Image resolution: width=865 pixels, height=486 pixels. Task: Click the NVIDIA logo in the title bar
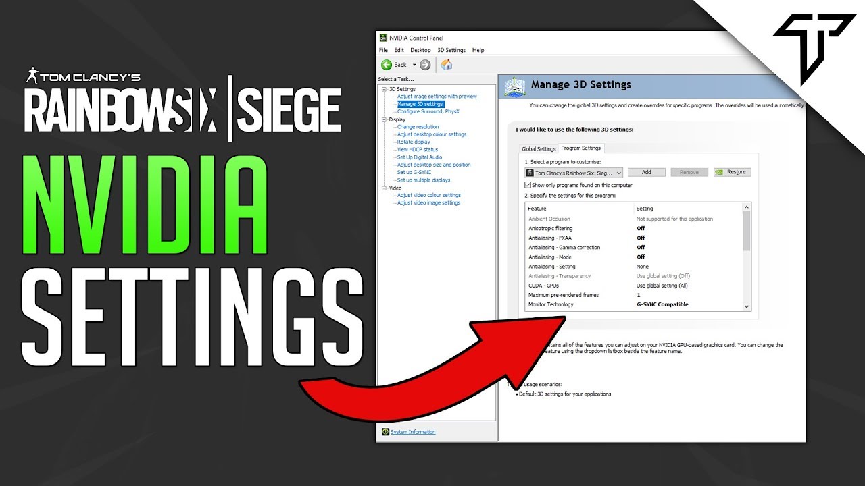click(382, 38)
